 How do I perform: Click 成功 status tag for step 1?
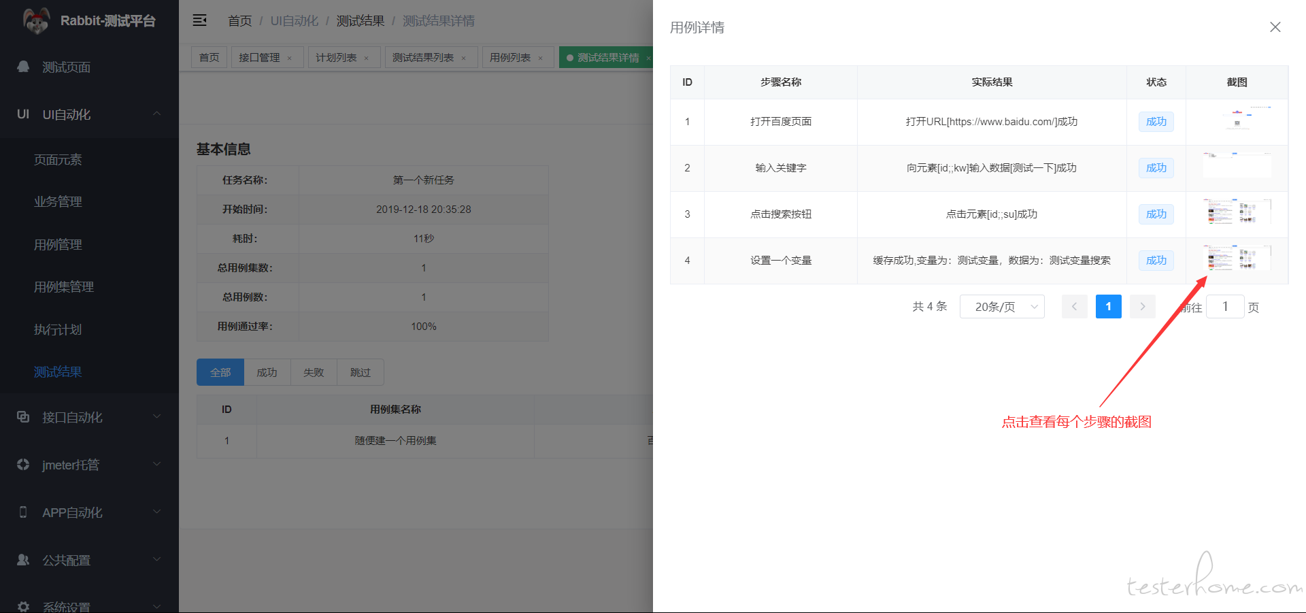click(1156, 122)
